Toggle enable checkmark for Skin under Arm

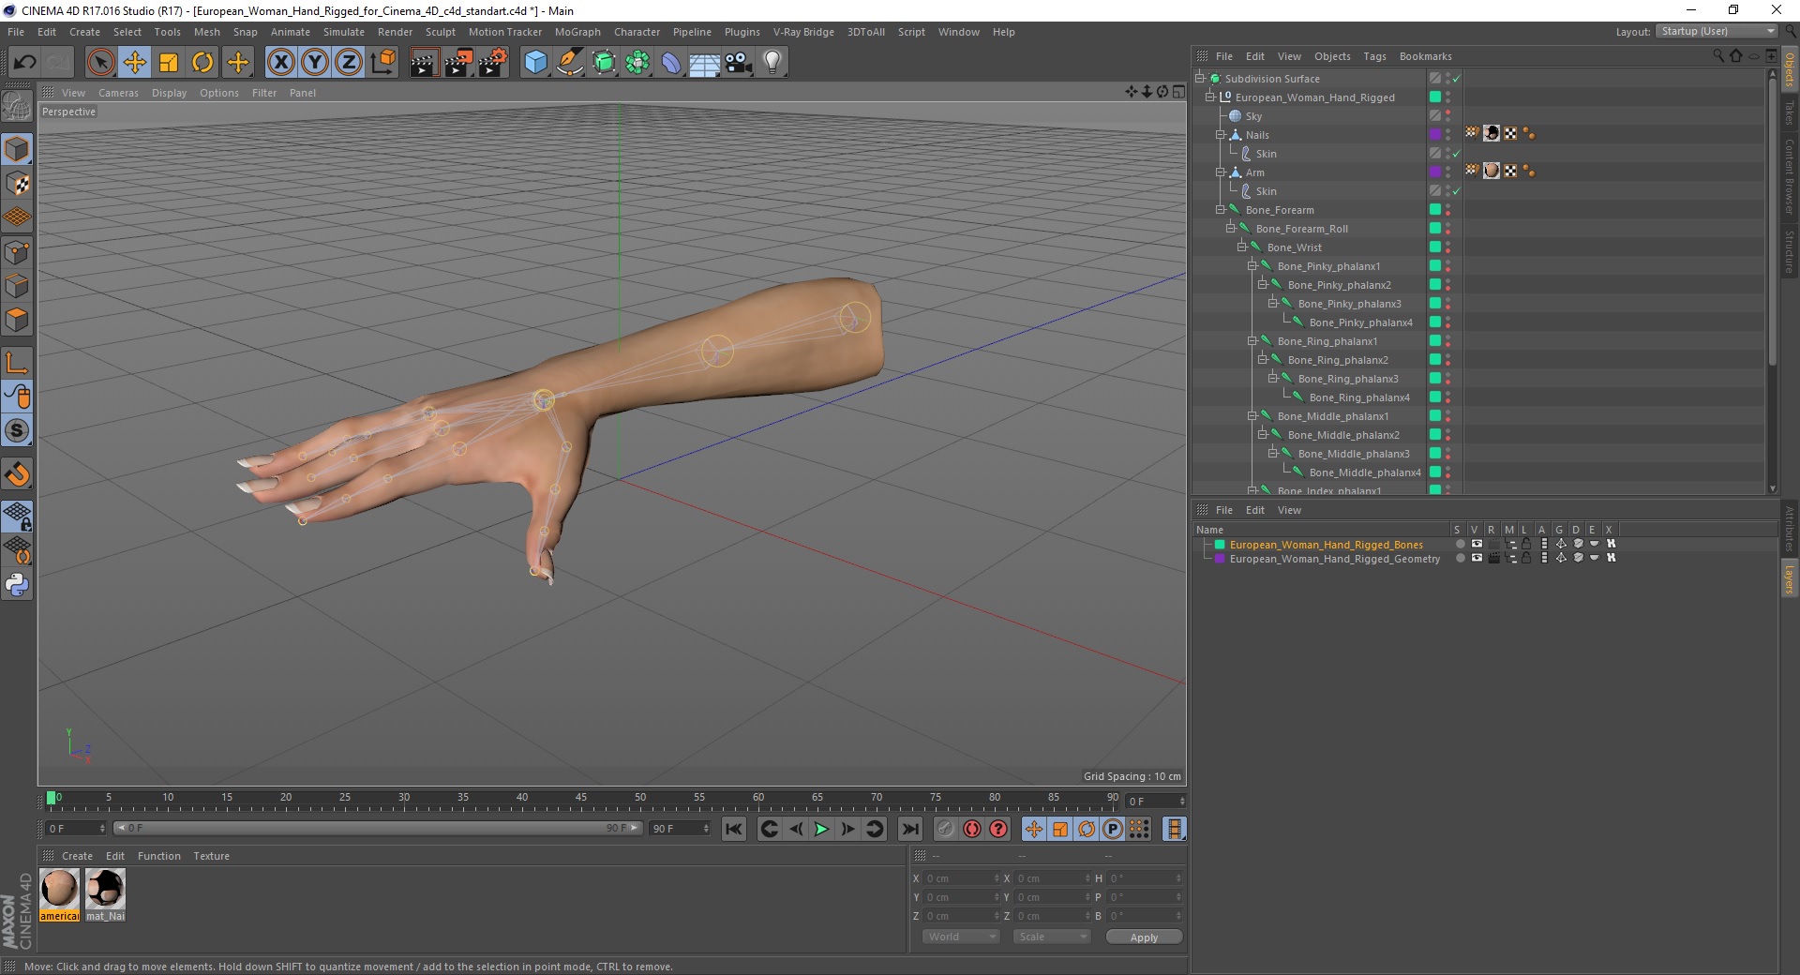(x=1457, y=191)
